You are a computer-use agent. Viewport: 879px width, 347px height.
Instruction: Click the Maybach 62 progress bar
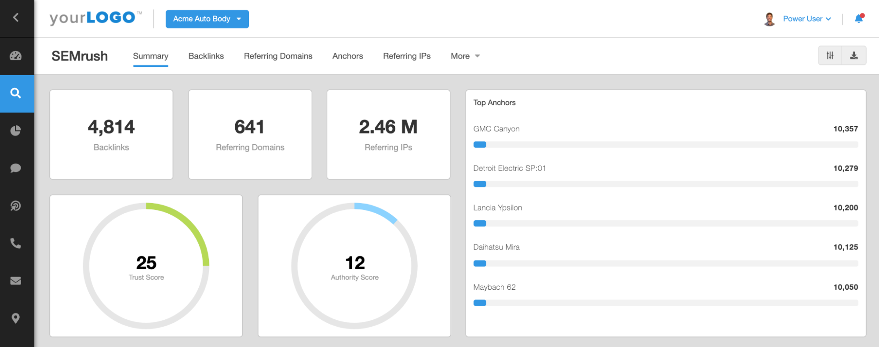click(665, 303)
